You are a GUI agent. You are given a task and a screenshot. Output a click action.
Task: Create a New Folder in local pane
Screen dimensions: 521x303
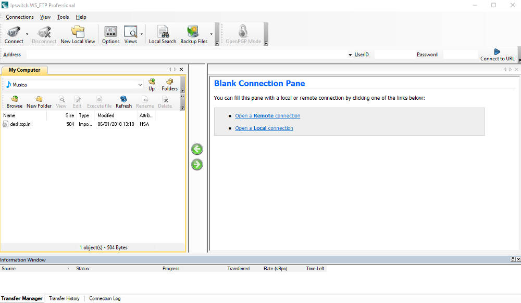point(39,102)
